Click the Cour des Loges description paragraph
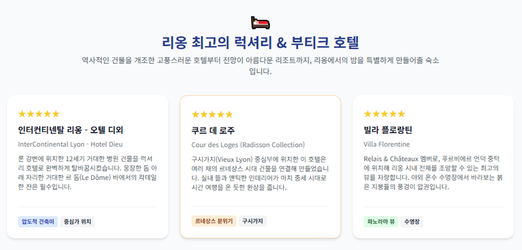 (x=260, y=173)
